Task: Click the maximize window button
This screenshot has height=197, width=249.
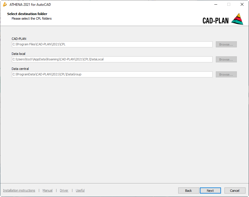Action: [x=229, y=4]
